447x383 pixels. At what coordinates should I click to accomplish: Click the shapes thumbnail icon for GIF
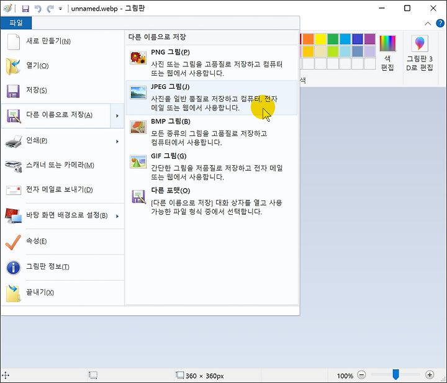point(138,162)
